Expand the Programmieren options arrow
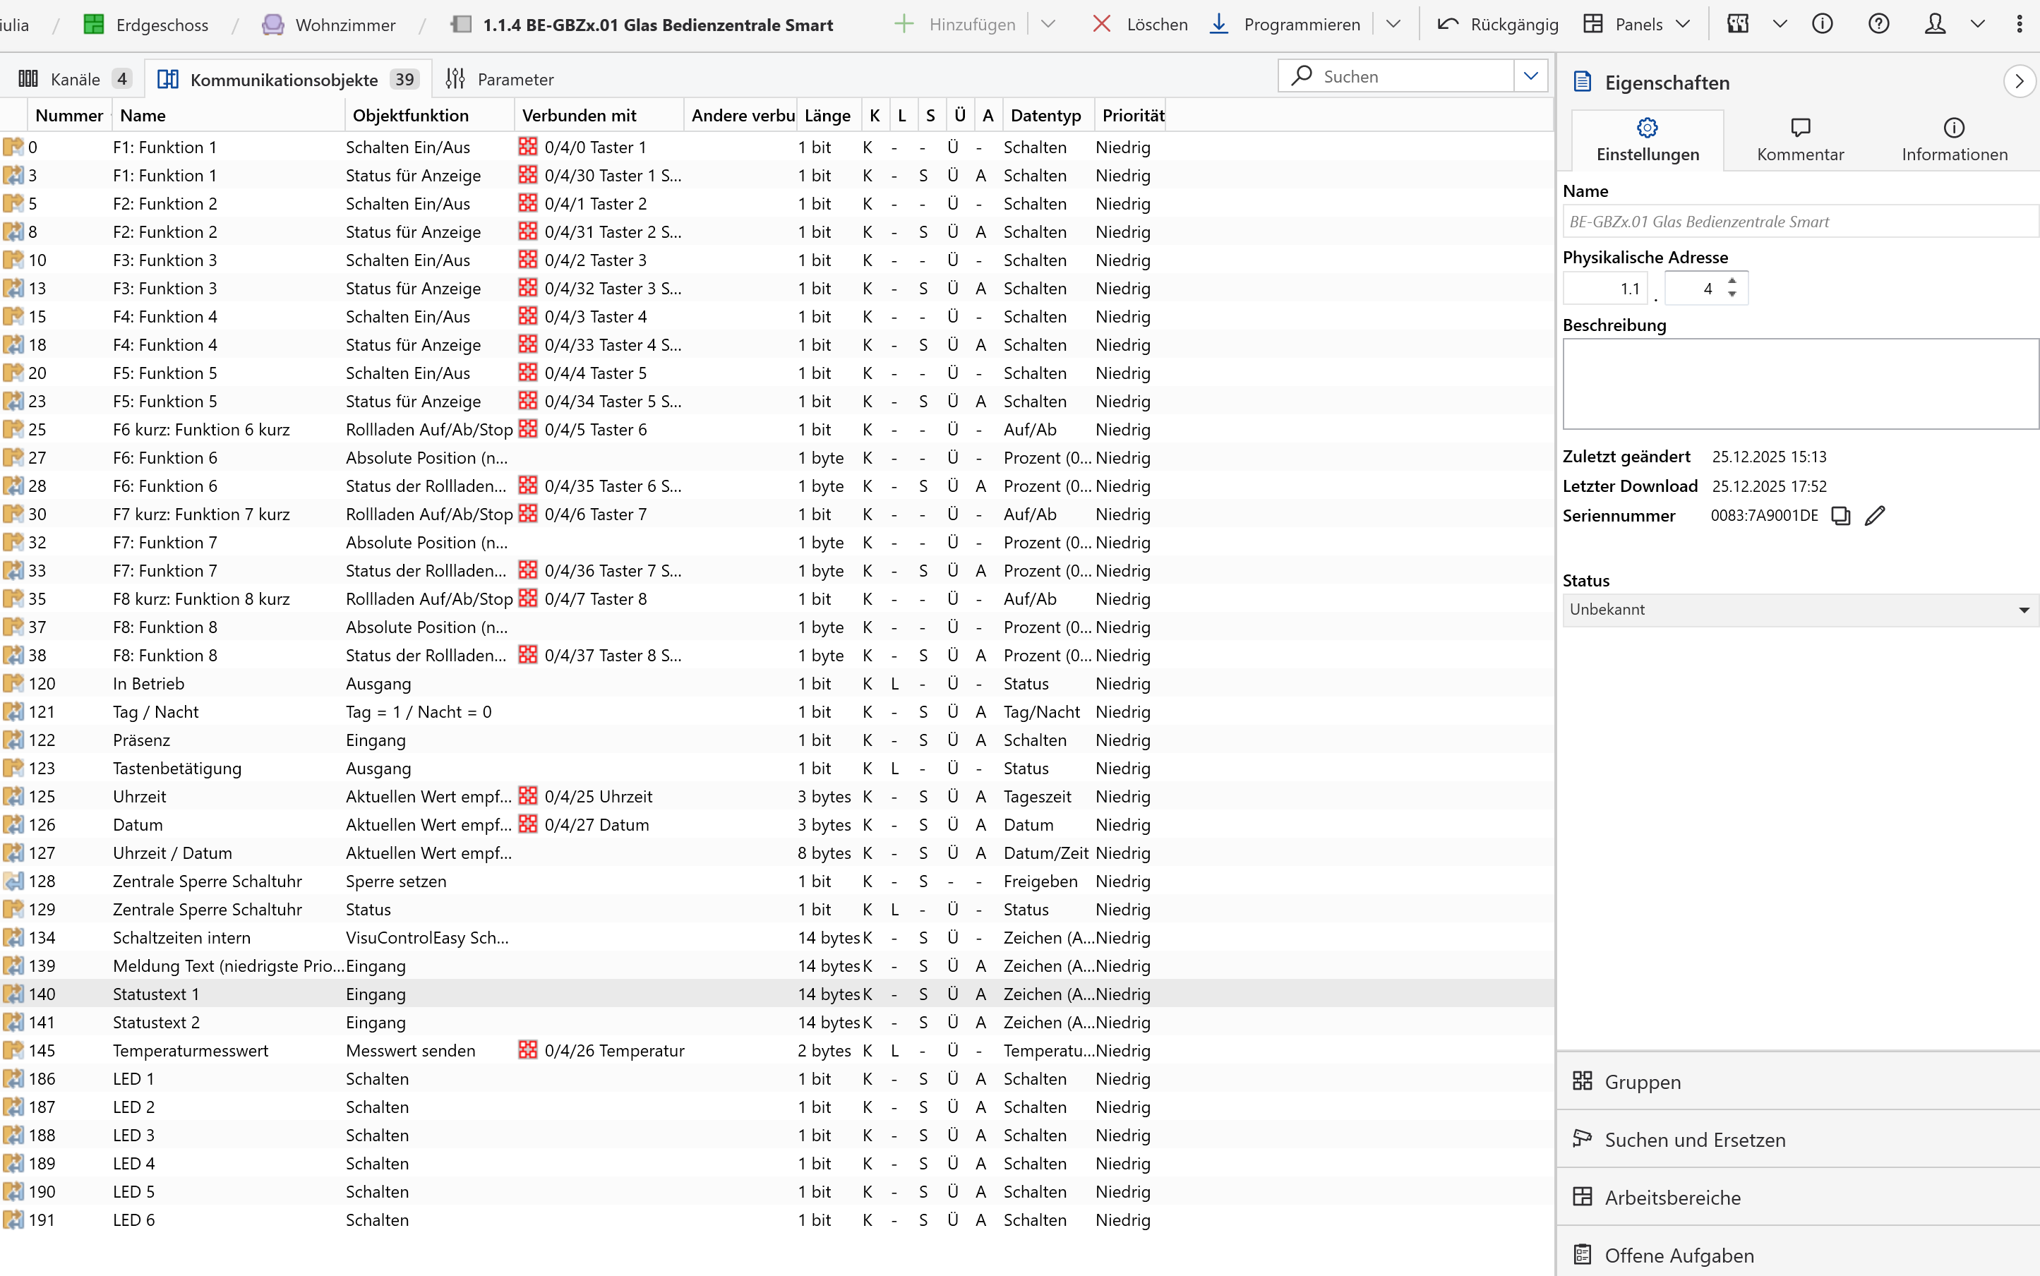The width and height of the screenshot is (2040, 1276). 1393,23
